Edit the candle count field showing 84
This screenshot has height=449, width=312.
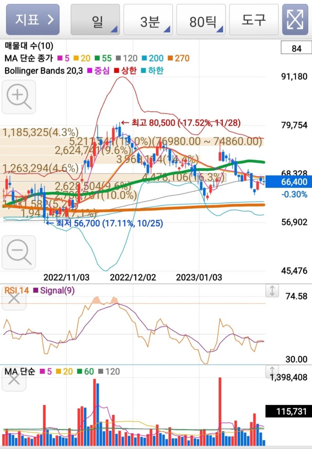click(296, 48)
